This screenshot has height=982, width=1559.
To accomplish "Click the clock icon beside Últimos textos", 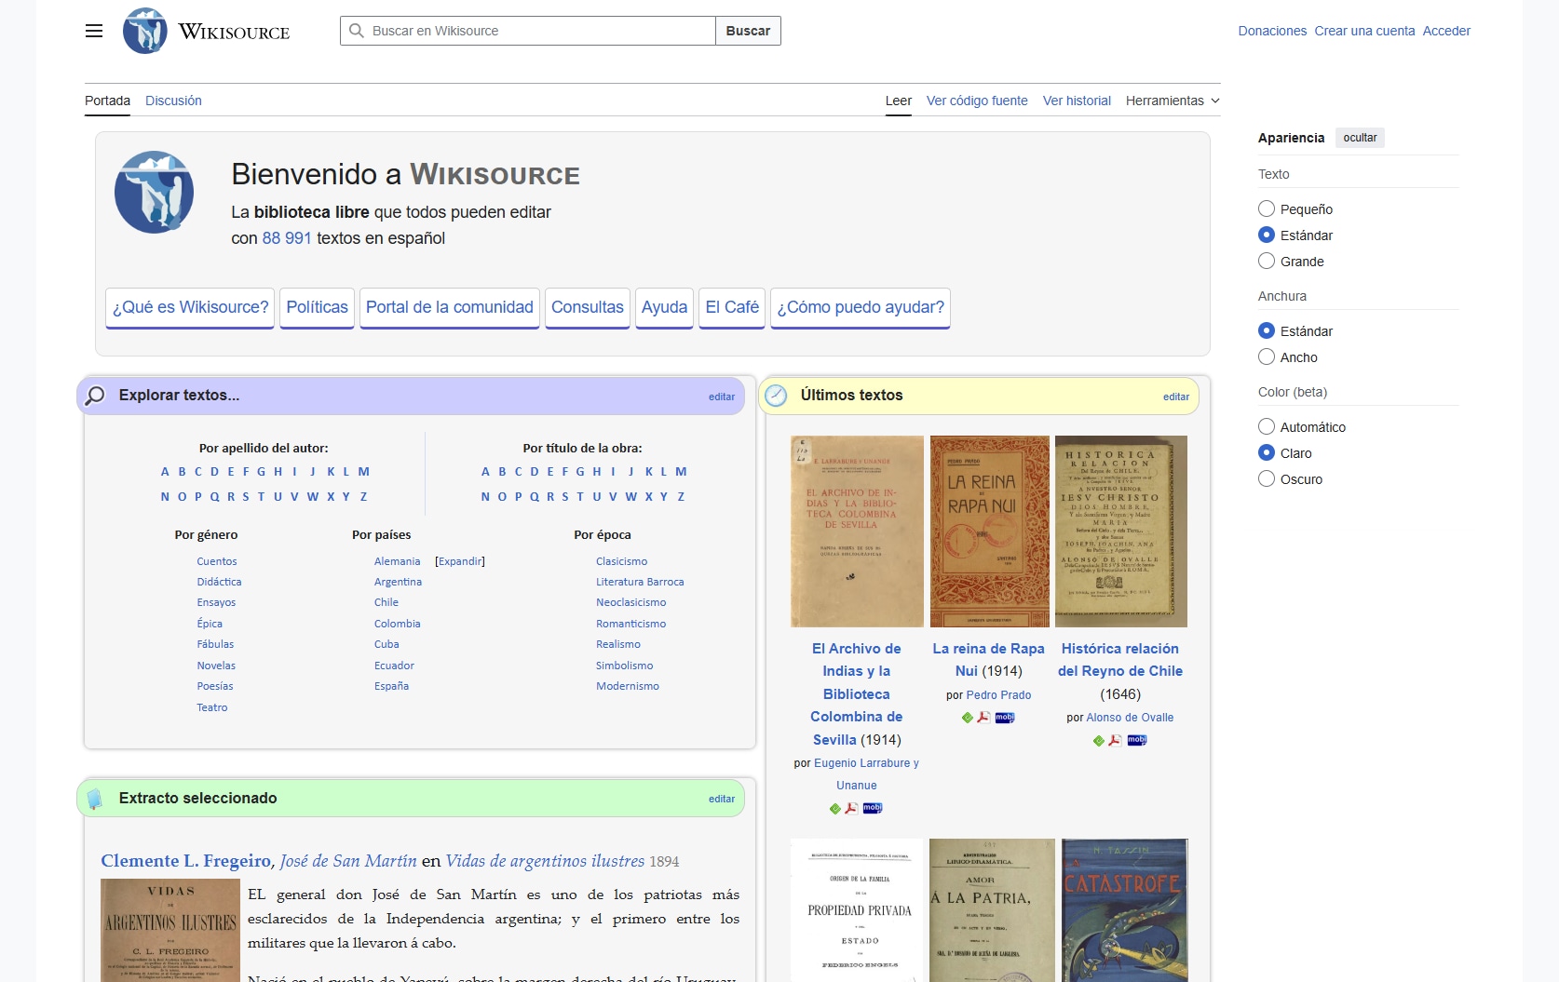I will click(776, 396).
